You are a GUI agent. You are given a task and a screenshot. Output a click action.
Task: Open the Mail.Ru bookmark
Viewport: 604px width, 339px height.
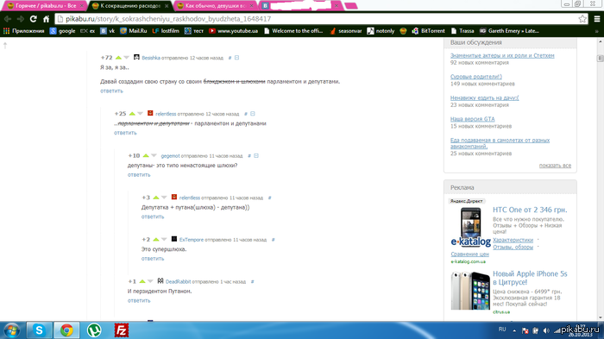[133, 31]
